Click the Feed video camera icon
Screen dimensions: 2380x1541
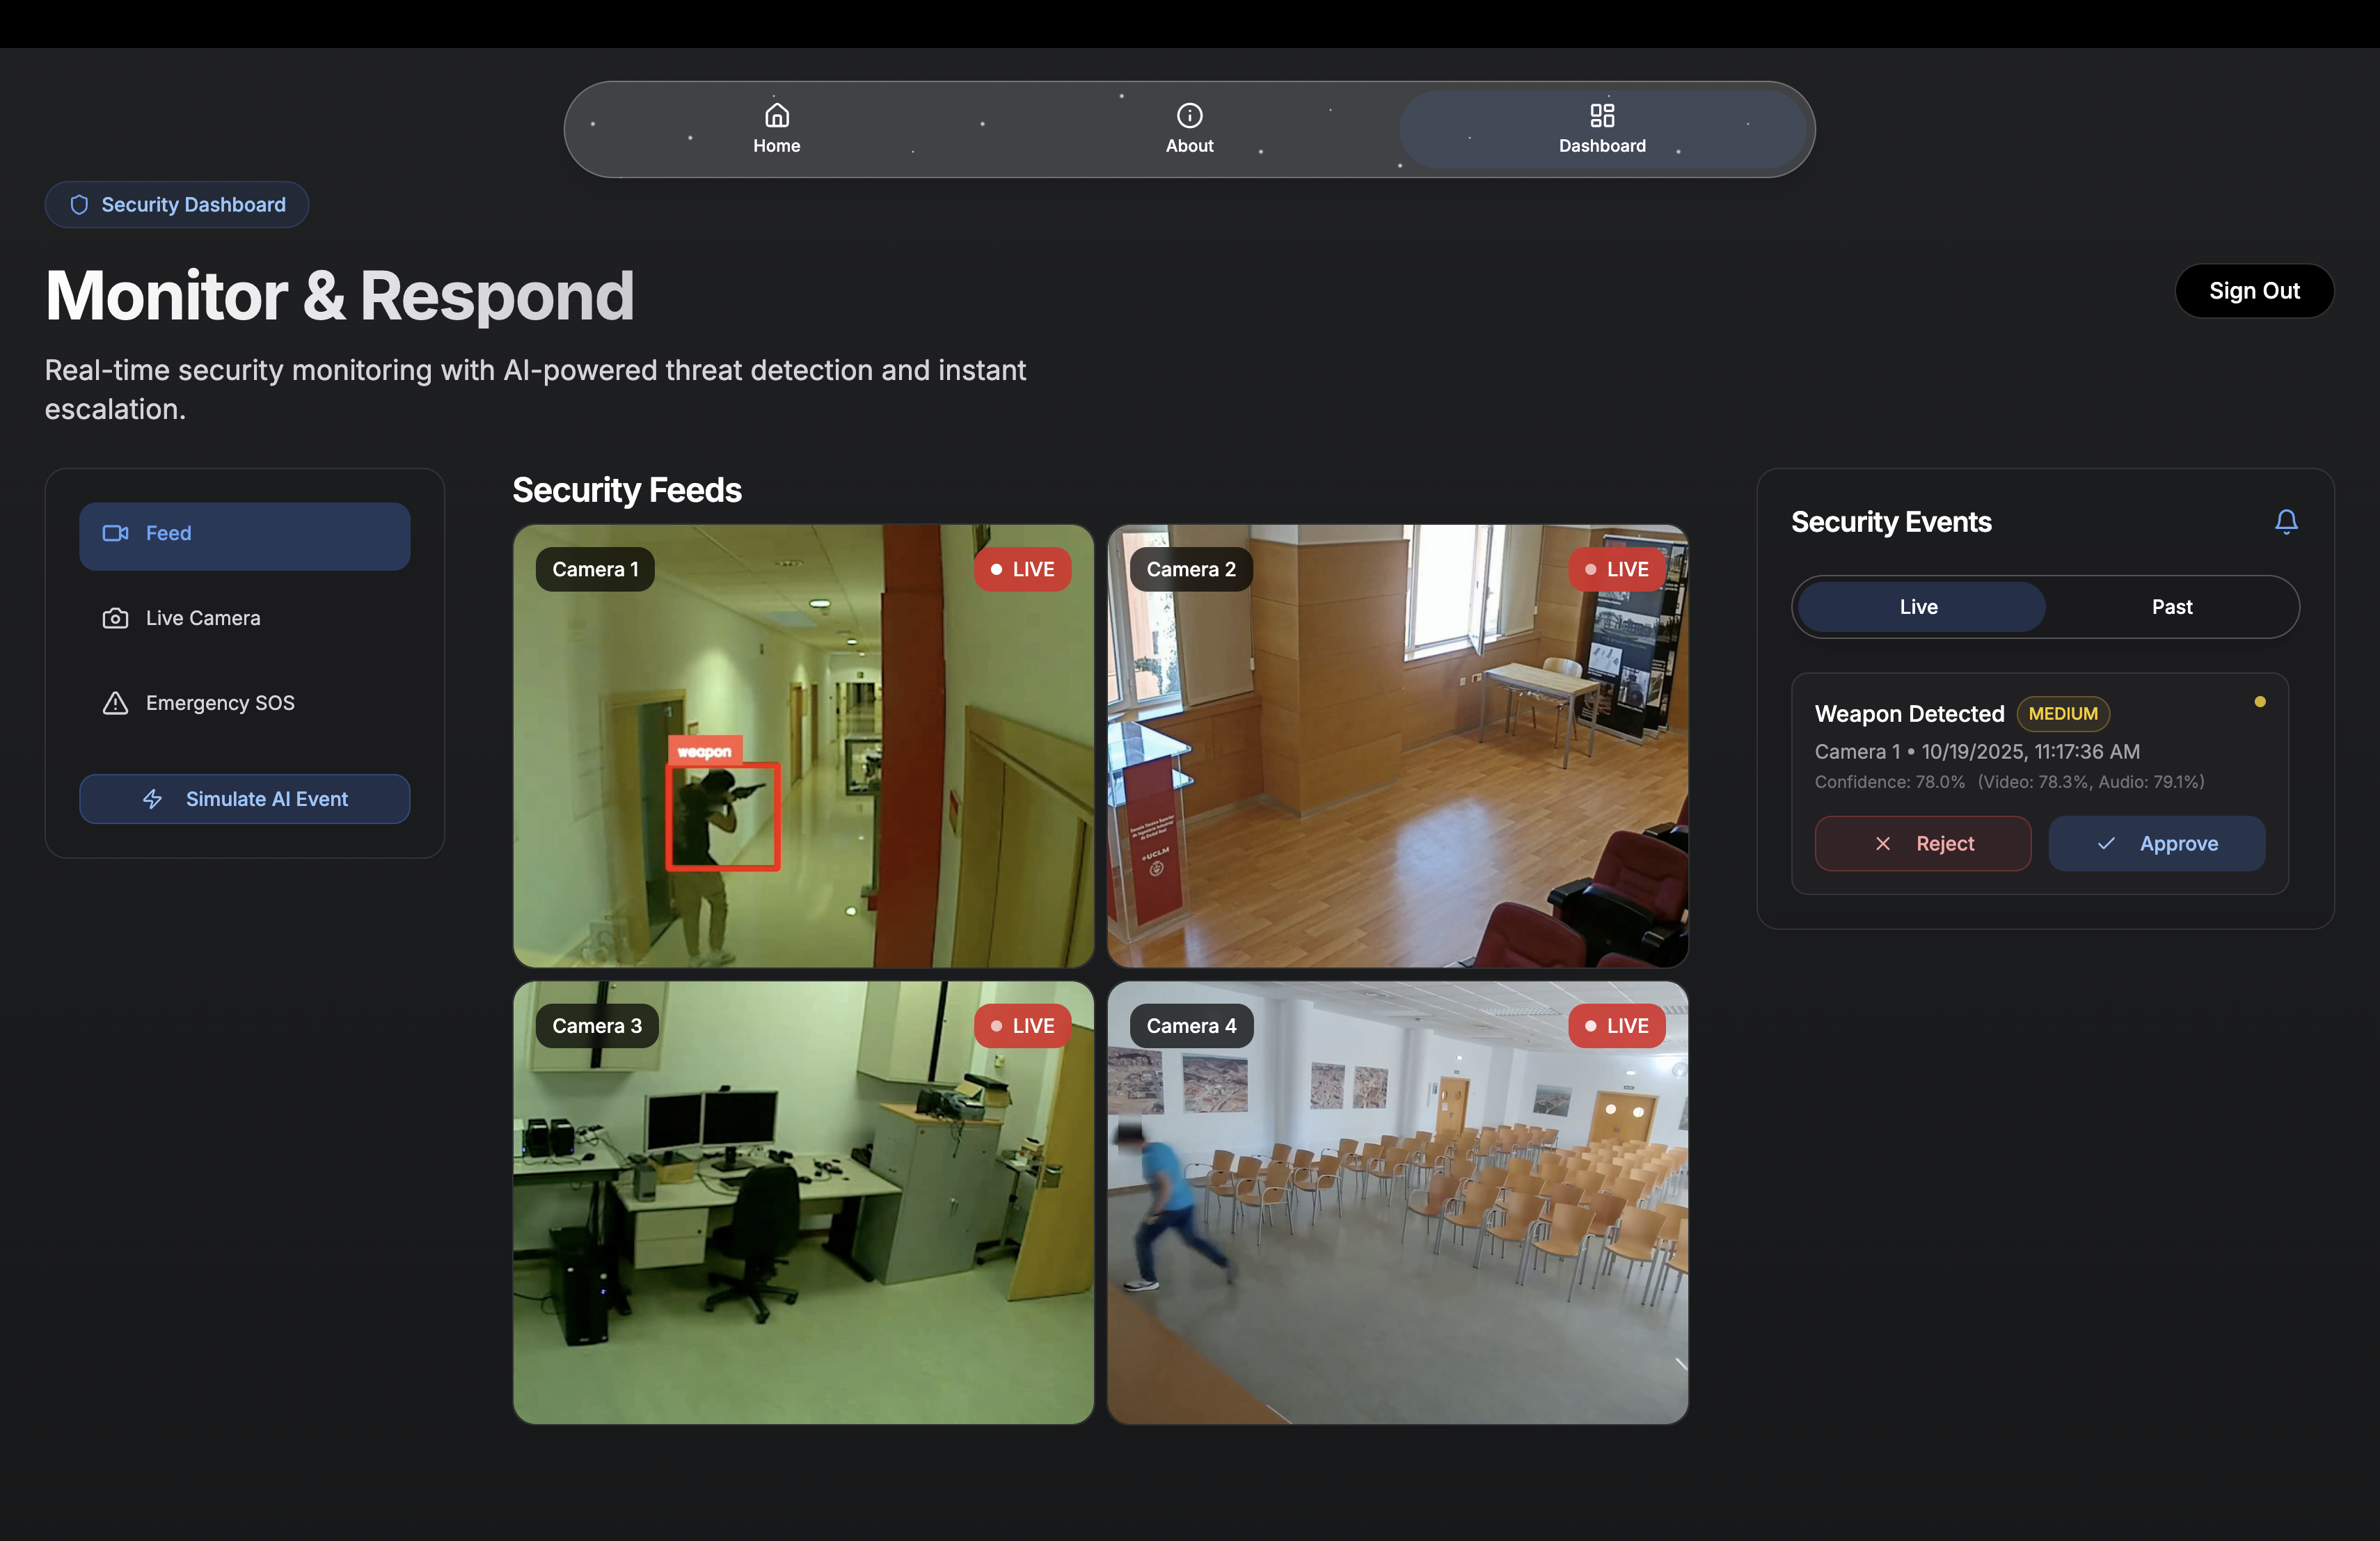[x=115, y=533]
